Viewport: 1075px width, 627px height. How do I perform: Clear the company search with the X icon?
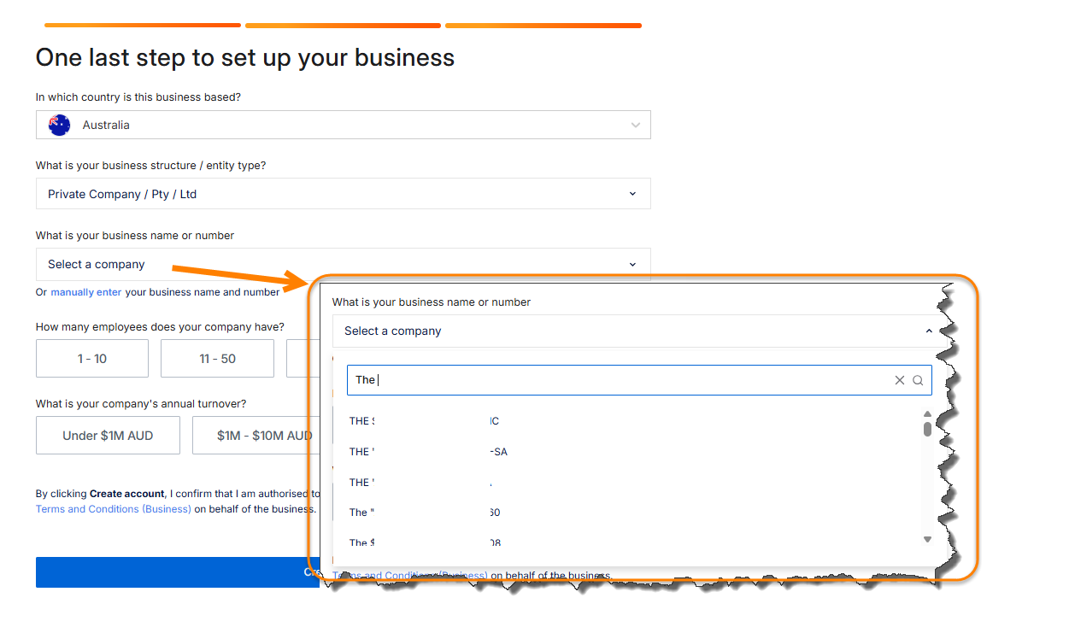(899, 380)
